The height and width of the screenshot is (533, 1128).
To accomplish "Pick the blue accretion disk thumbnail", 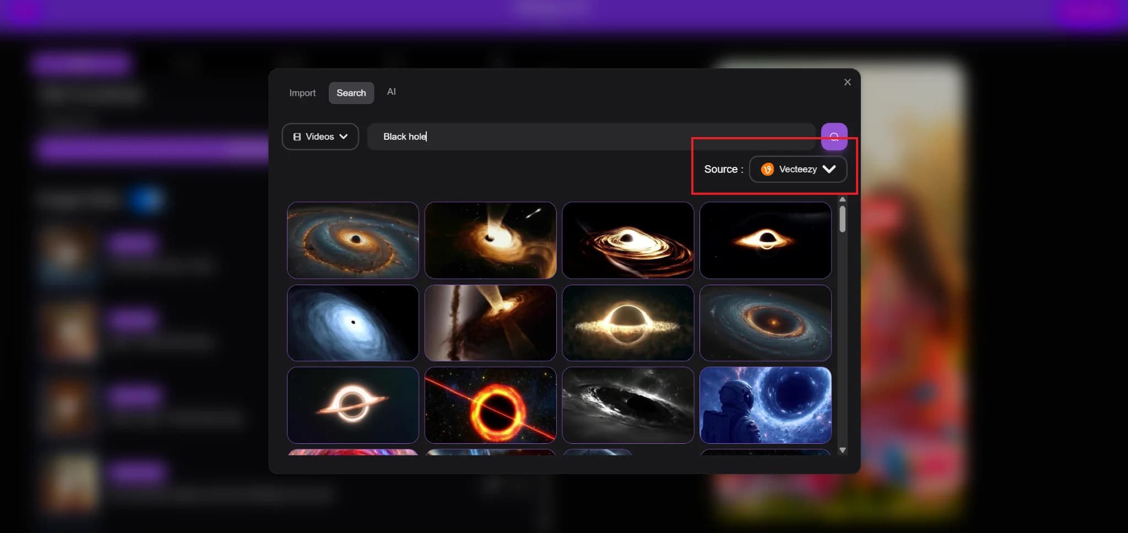I will point(352,323).
